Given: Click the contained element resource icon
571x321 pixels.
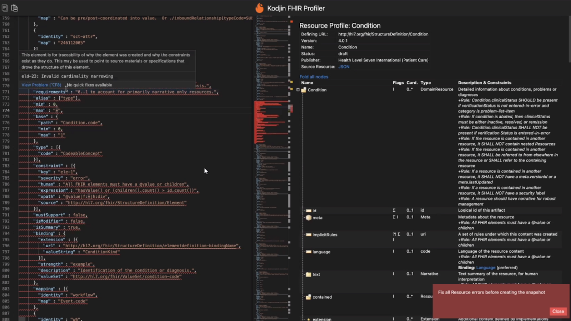Looking at the screenshot, I should click(308, 297).
